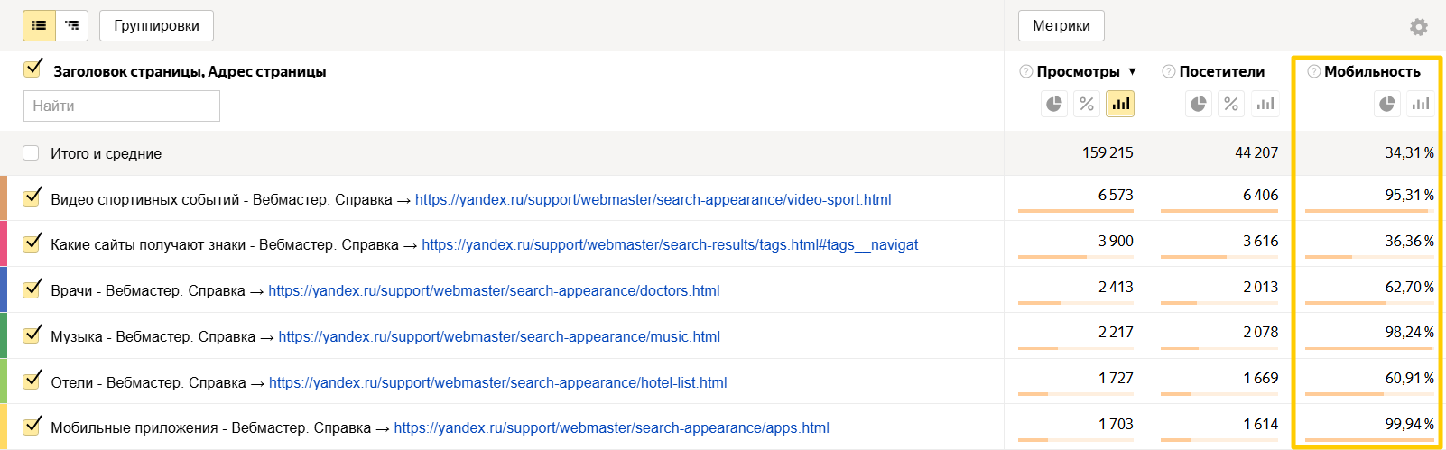Open the video-sport.html link
Image resolution: width=1446 pixels, height=450 pixels.
[x=653, y=200]
